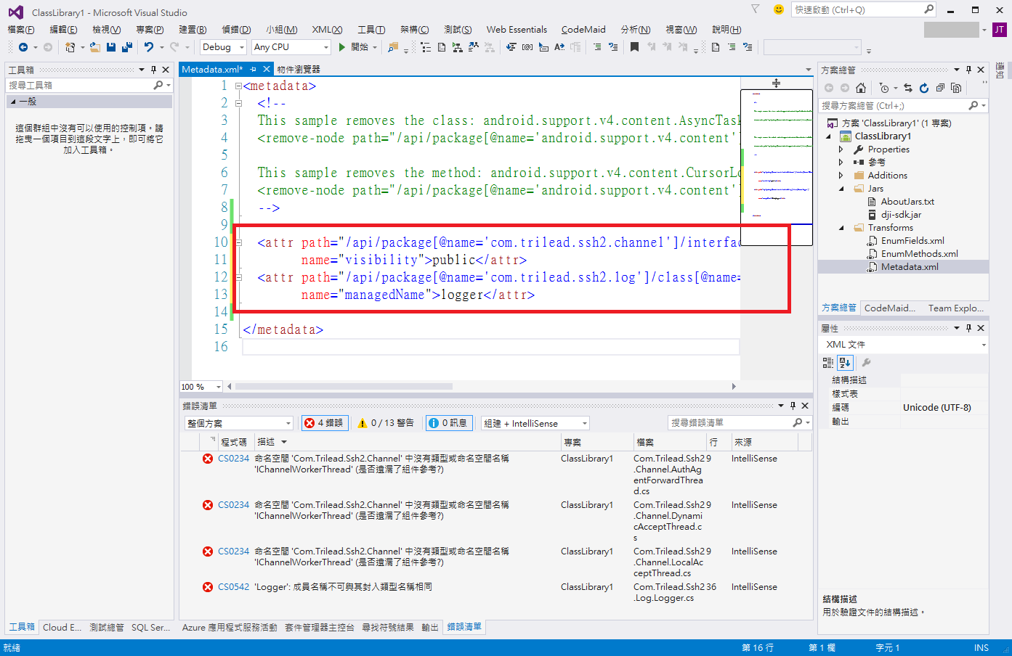Save the file with the single-disk icon
Viewport: 1012px width, 656px height.
(111, 47)
